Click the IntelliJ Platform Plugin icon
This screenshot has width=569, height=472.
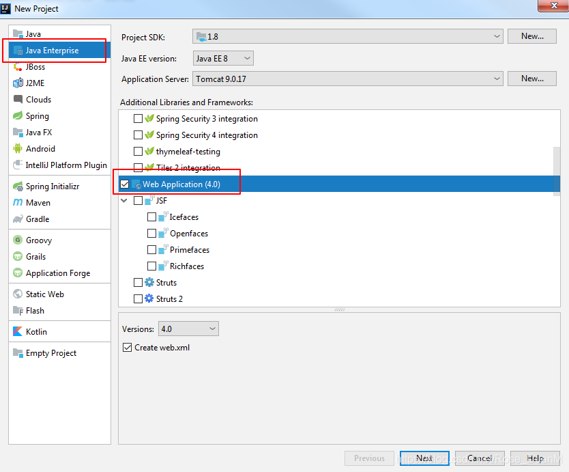(18, 165)
